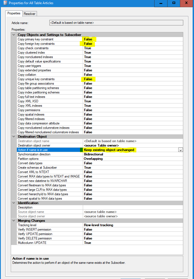Screen dimensions: 194x279
Task: Select the Verify INSERT permission row
Action: coord(100,230)
